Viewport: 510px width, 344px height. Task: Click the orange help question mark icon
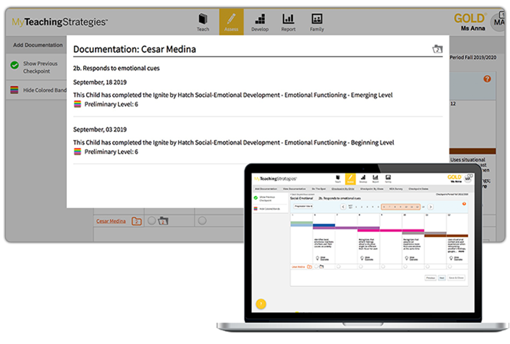[x=487, y=79]
